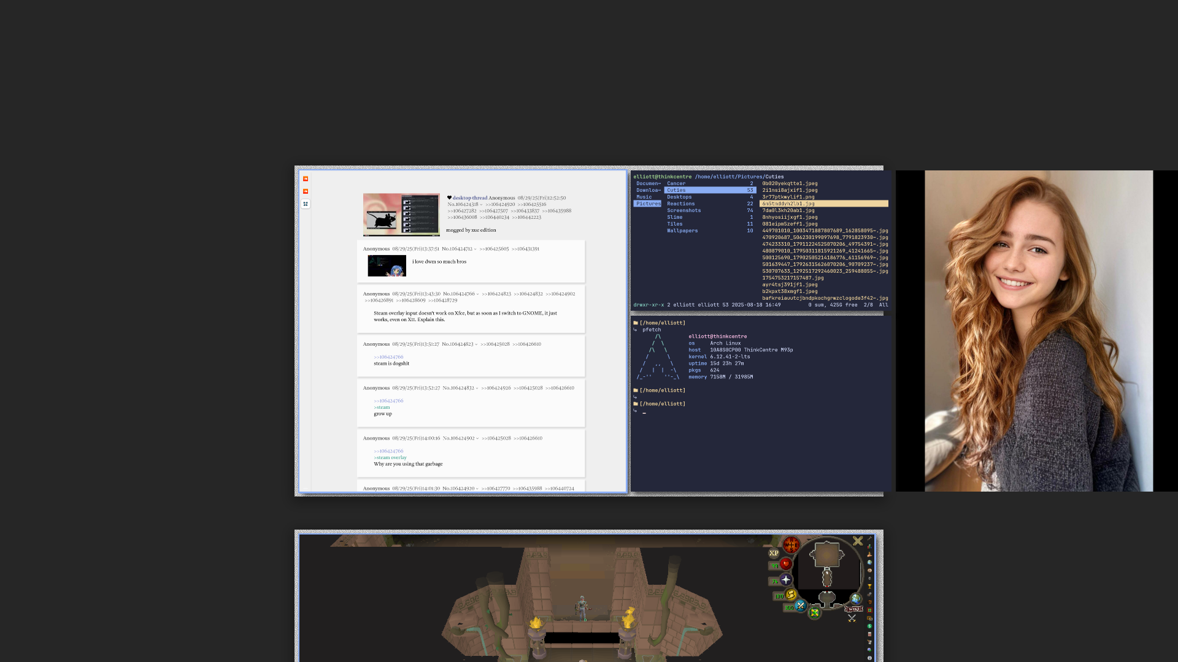The width and height of the screenshot is (1178, 662).
Task: Expand the OP desktop screenshot thumbnail
Action: (401, 215)
